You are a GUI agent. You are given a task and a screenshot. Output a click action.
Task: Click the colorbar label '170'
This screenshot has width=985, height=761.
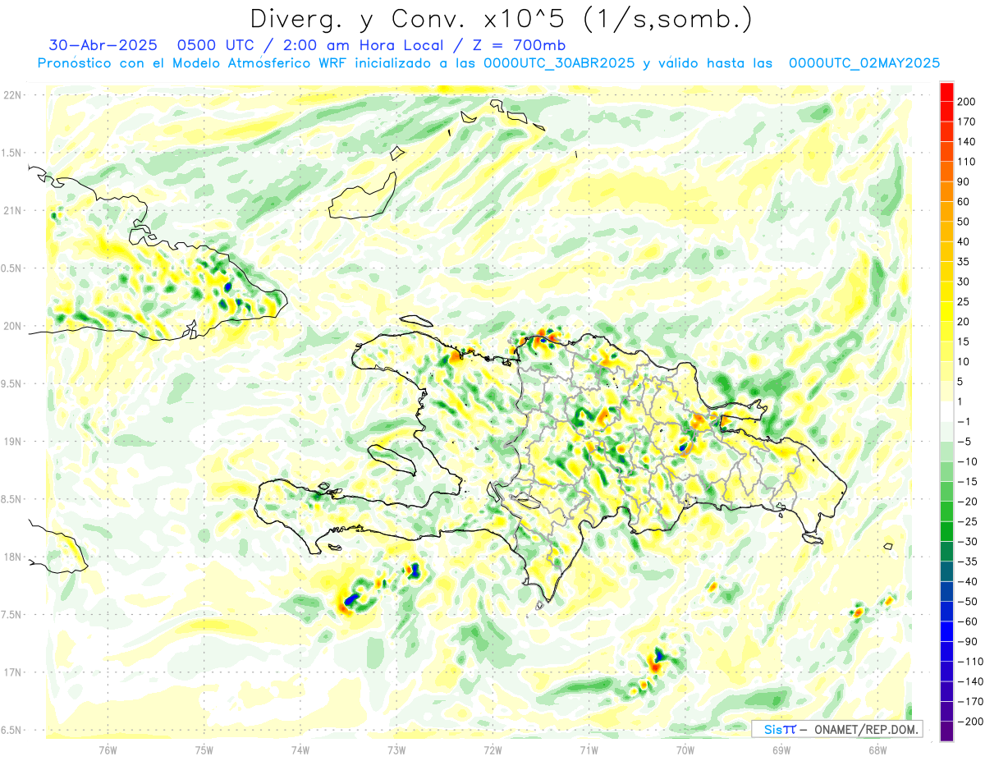pyautogui.click(x=966, y=121)
